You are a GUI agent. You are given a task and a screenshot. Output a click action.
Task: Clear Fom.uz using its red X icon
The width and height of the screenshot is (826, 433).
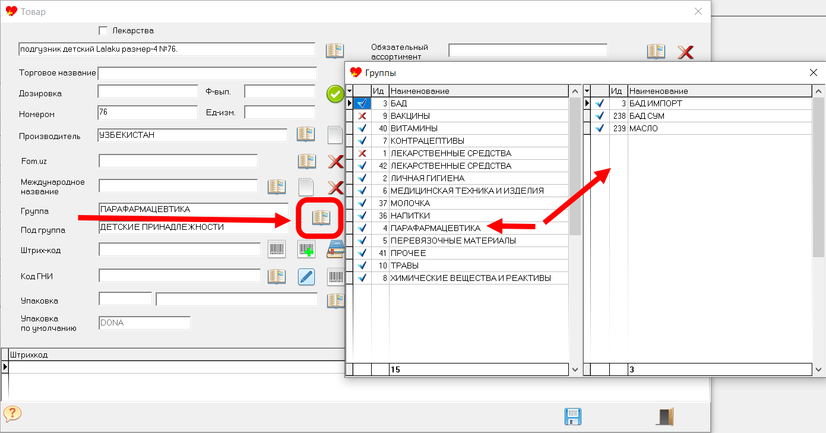tap(336, 161)
